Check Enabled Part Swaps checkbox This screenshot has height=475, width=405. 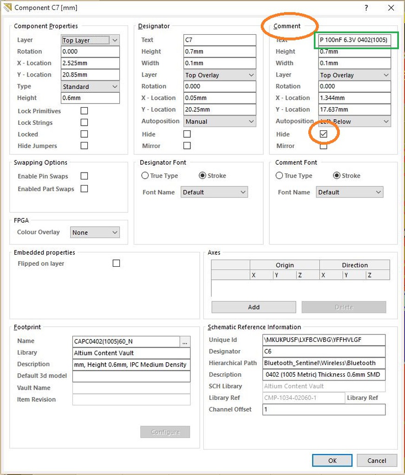pos(85,189)
